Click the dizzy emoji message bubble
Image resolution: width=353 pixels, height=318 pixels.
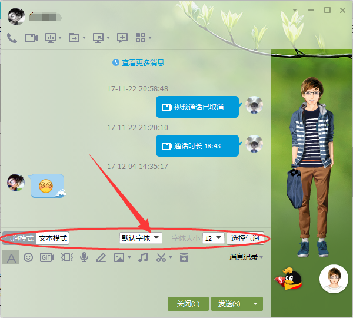tap(47, 186)
